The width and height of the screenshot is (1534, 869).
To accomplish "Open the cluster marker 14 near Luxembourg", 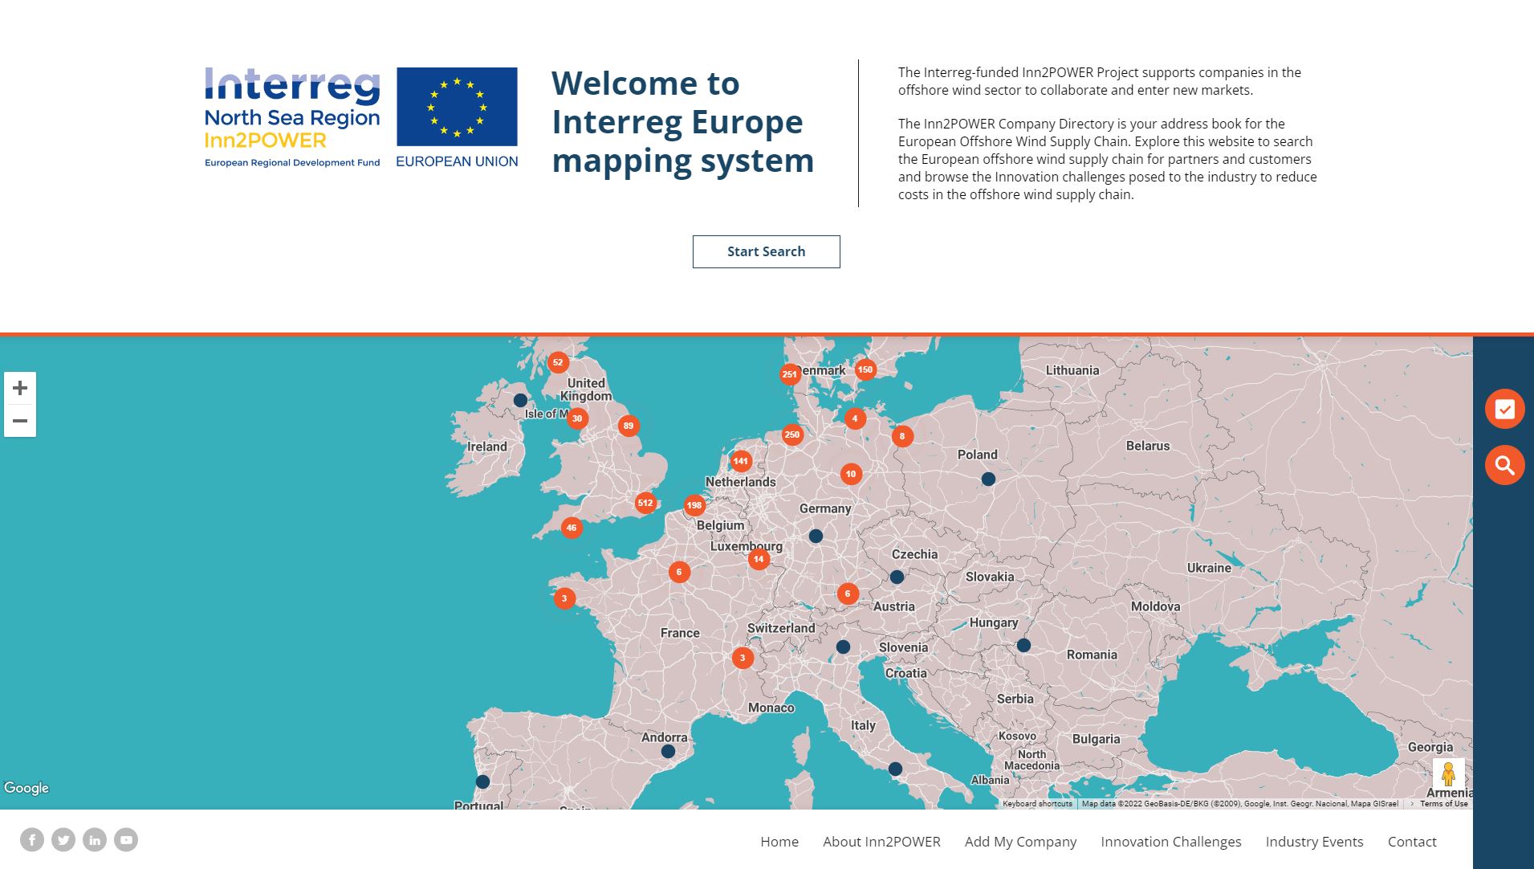I will coord(759,559).
